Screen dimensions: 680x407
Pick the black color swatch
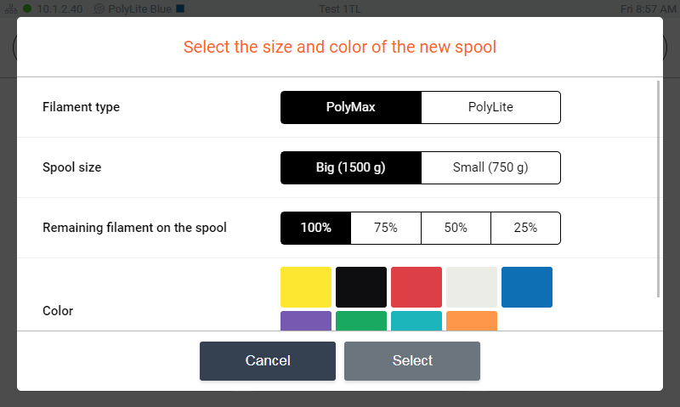pos(361,287)
